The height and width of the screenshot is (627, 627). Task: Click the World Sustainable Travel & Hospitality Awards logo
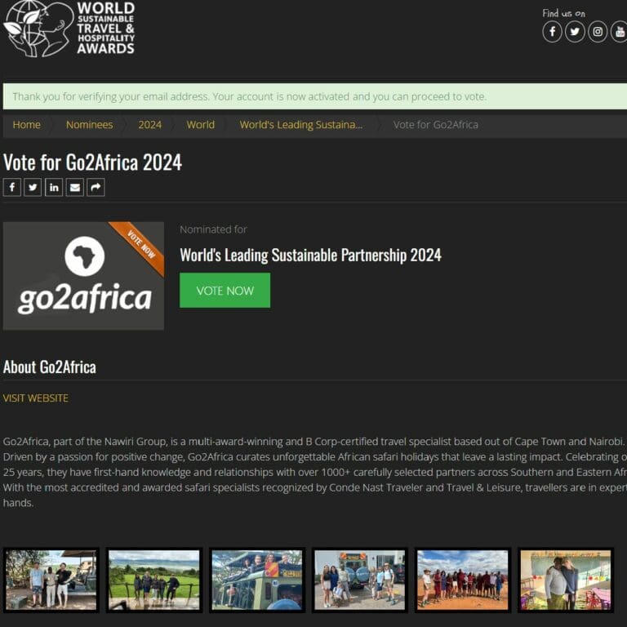[69, 29]
